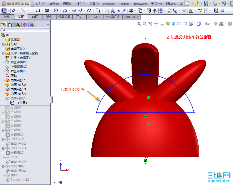This screenshot has height=185, width=233.
Task: Open the DimXpertManager tab
Action: coord(25,25)
